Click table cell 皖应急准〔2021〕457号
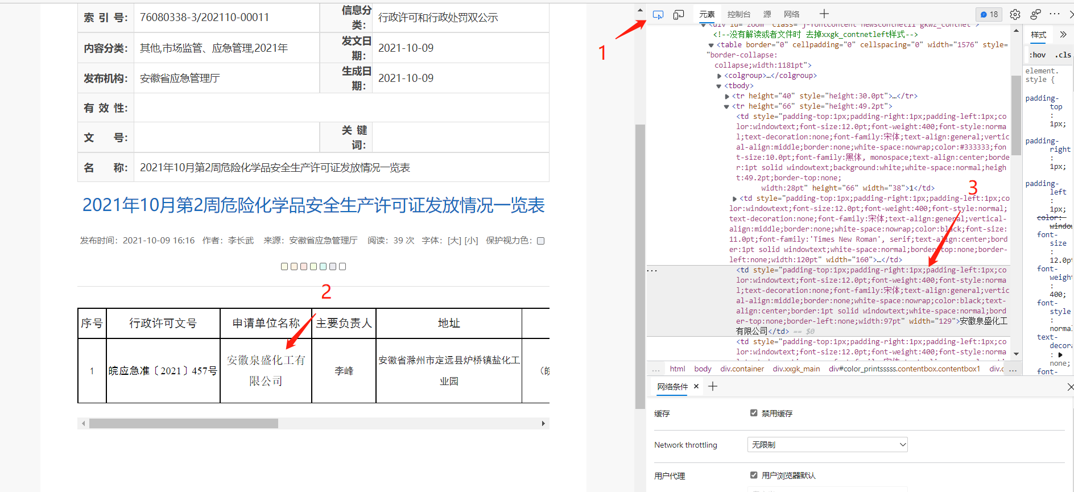The width and height of the screenshot is (1074, 492). (x=163, y=371)
